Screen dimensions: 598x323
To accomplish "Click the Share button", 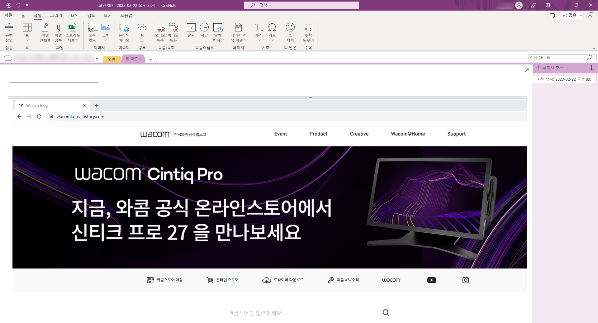I will tap(570, 15).
